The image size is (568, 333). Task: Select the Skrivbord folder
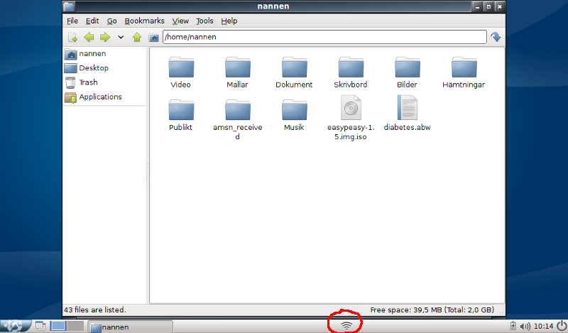point(351,72)
